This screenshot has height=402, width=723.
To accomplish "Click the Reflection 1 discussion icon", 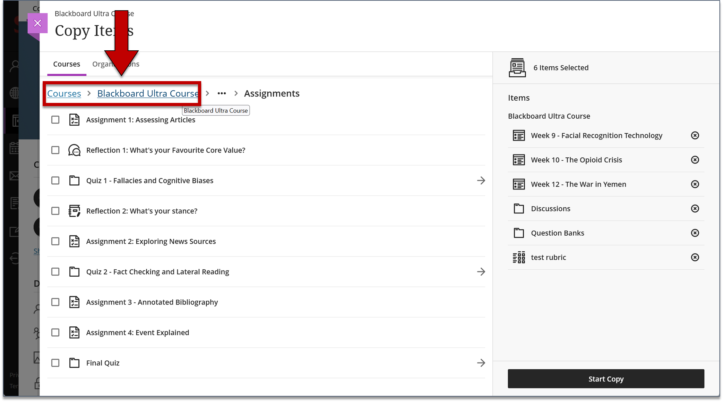I will 74,150.
